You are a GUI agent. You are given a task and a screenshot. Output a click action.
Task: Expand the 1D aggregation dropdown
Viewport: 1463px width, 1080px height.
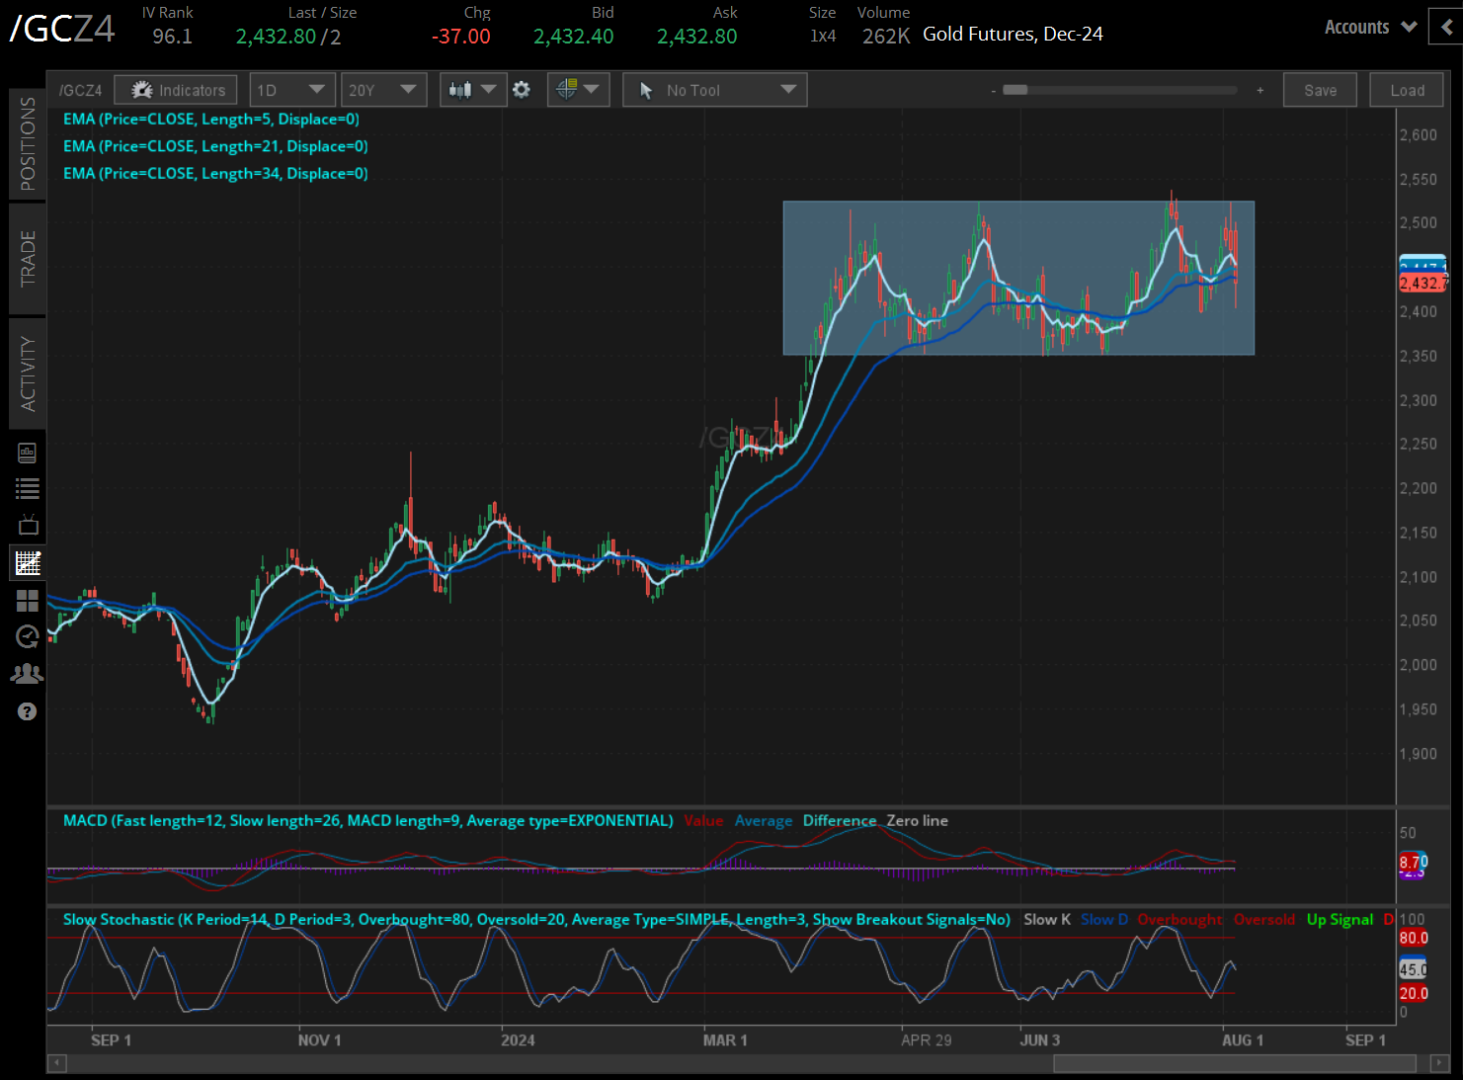291,90
